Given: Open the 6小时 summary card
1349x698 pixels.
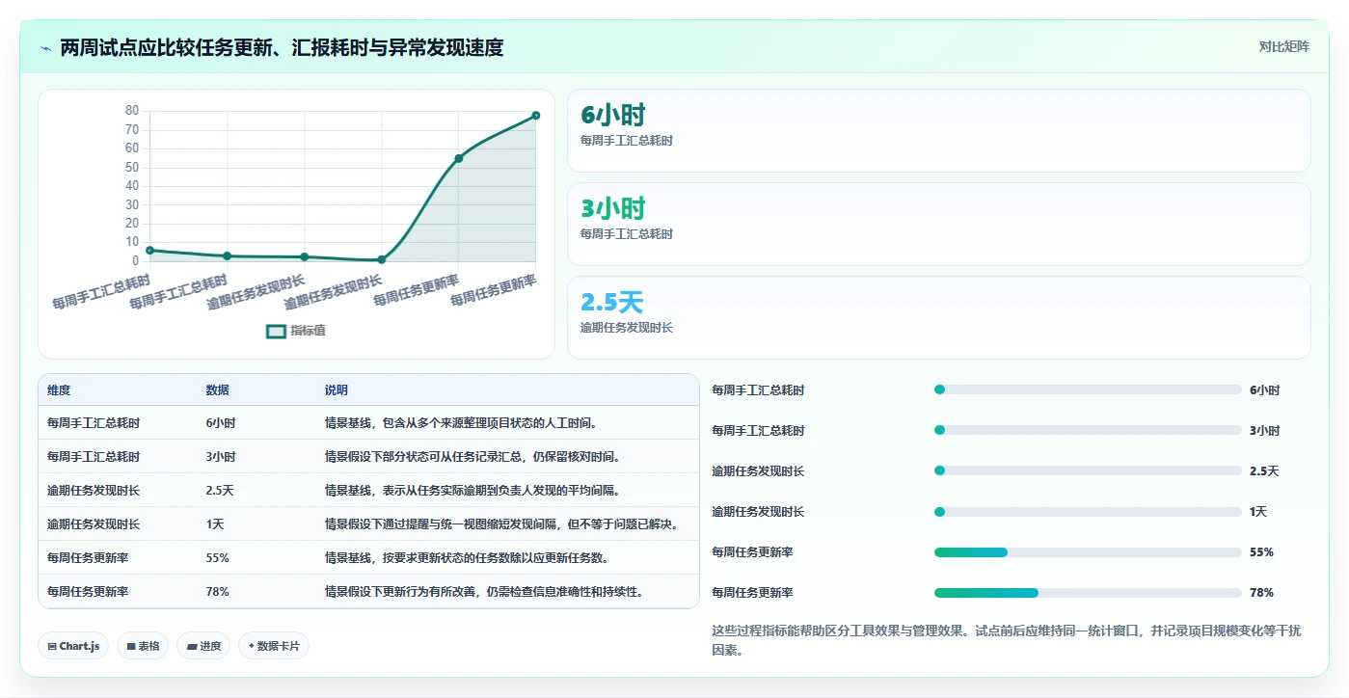Looking at the screenshot, I should click(938, 131).
